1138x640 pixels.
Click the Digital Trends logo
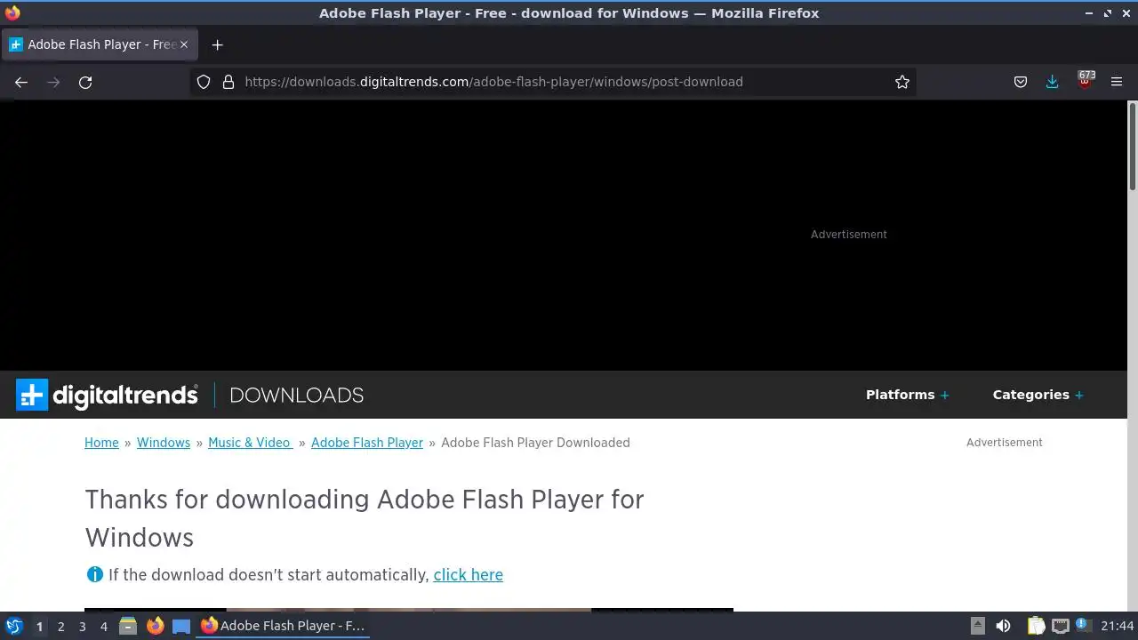[107, 395]
